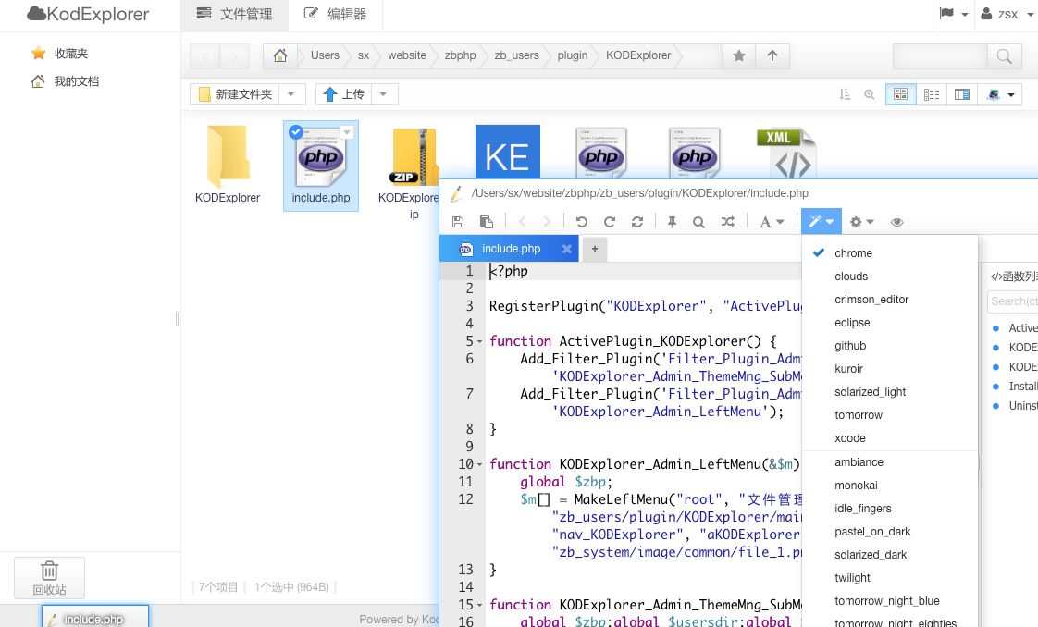Switch to split column view
The height and width of the screenshot is (627, 1038).
click(x=962, y=94)
